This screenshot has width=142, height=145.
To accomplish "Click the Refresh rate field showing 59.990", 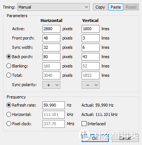I will (54, 105).
